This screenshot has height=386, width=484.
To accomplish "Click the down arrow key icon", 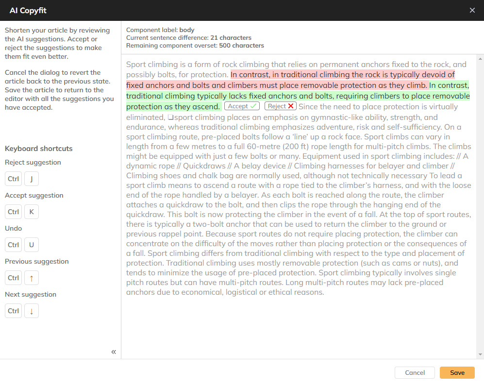I will (x=32, y=311).
